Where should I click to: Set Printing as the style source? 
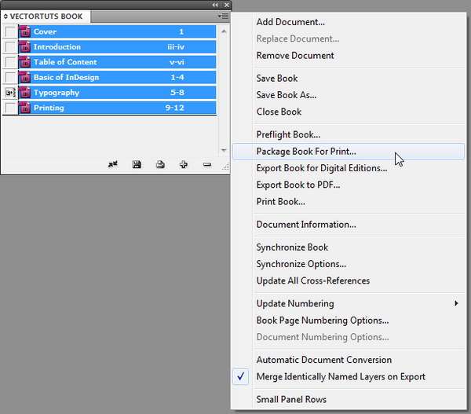pos(10,108)
